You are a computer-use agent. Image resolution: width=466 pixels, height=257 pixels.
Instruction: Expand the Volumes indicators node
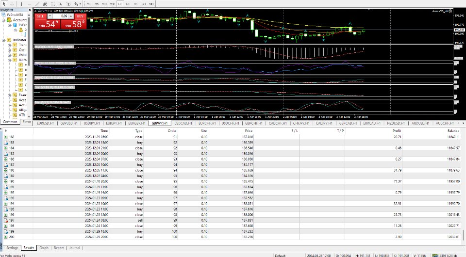tap(10, 55)
